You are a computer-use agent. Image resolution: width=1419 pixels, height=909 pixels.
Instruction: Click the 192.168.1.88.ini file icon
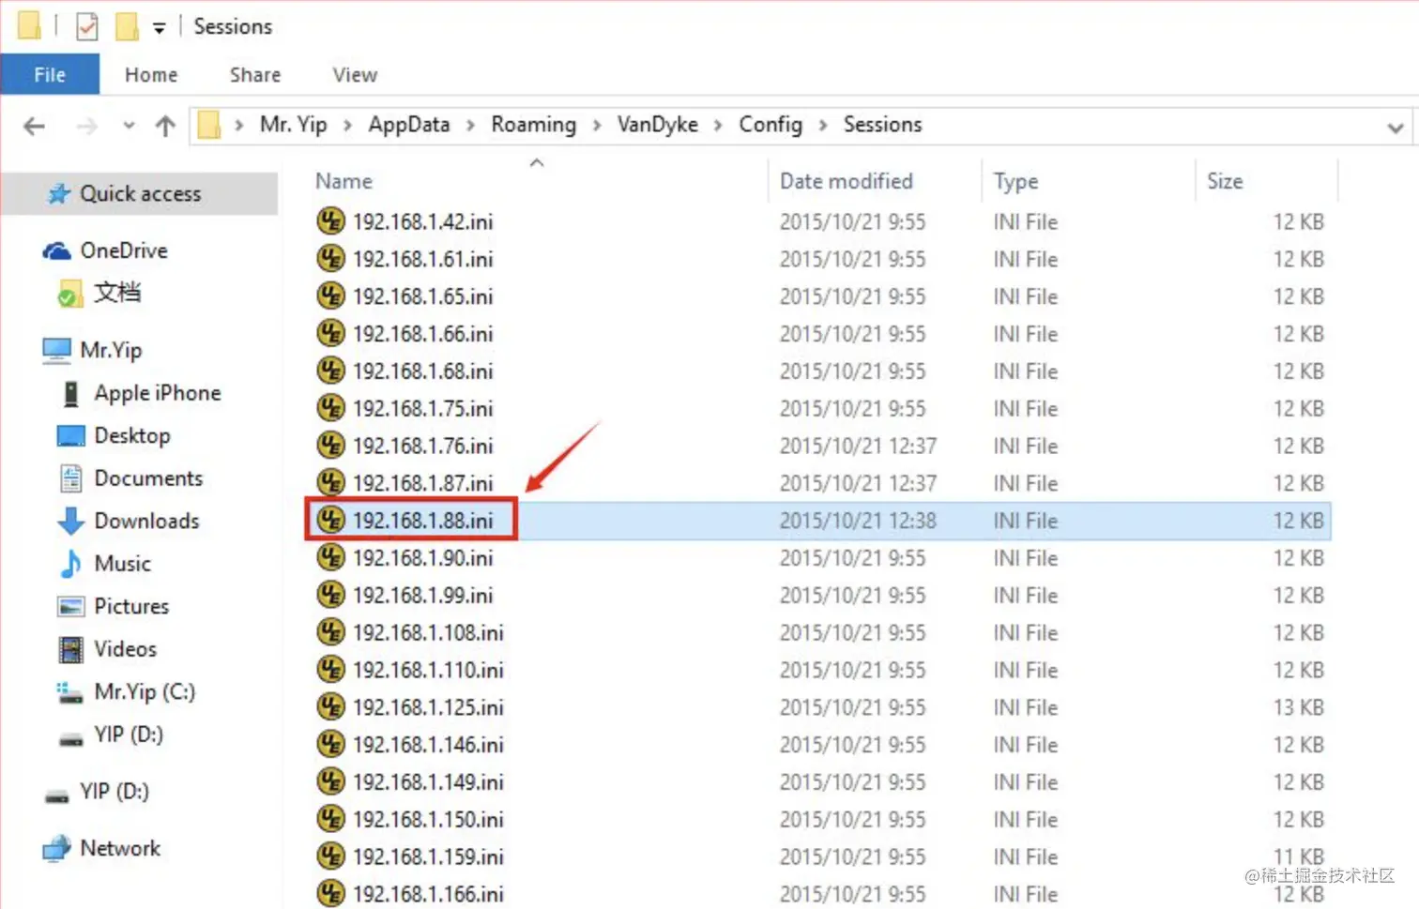pyautogui.click(x=330, y=521)
